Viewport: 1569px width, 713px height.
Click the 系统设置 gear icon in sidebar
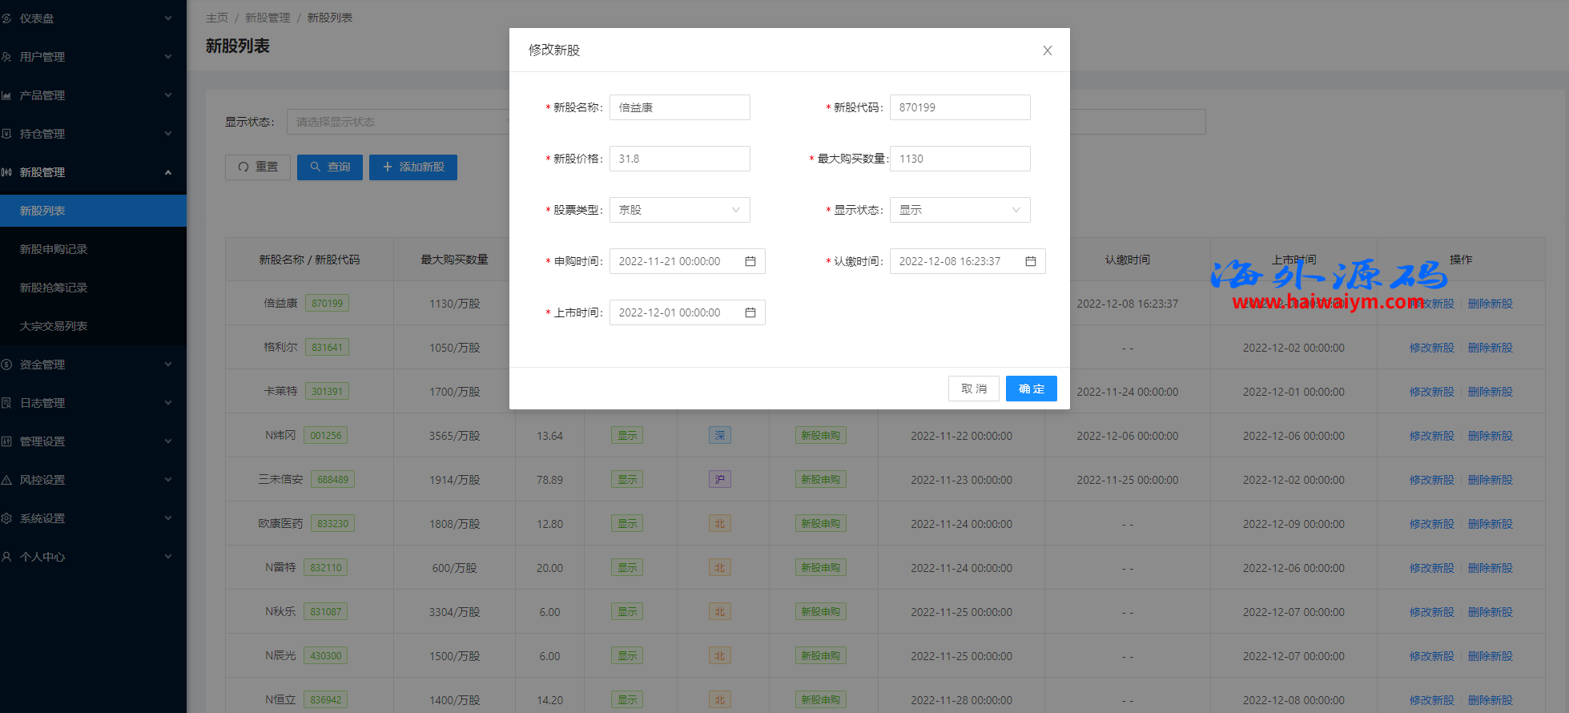click(x=6, y=518)
